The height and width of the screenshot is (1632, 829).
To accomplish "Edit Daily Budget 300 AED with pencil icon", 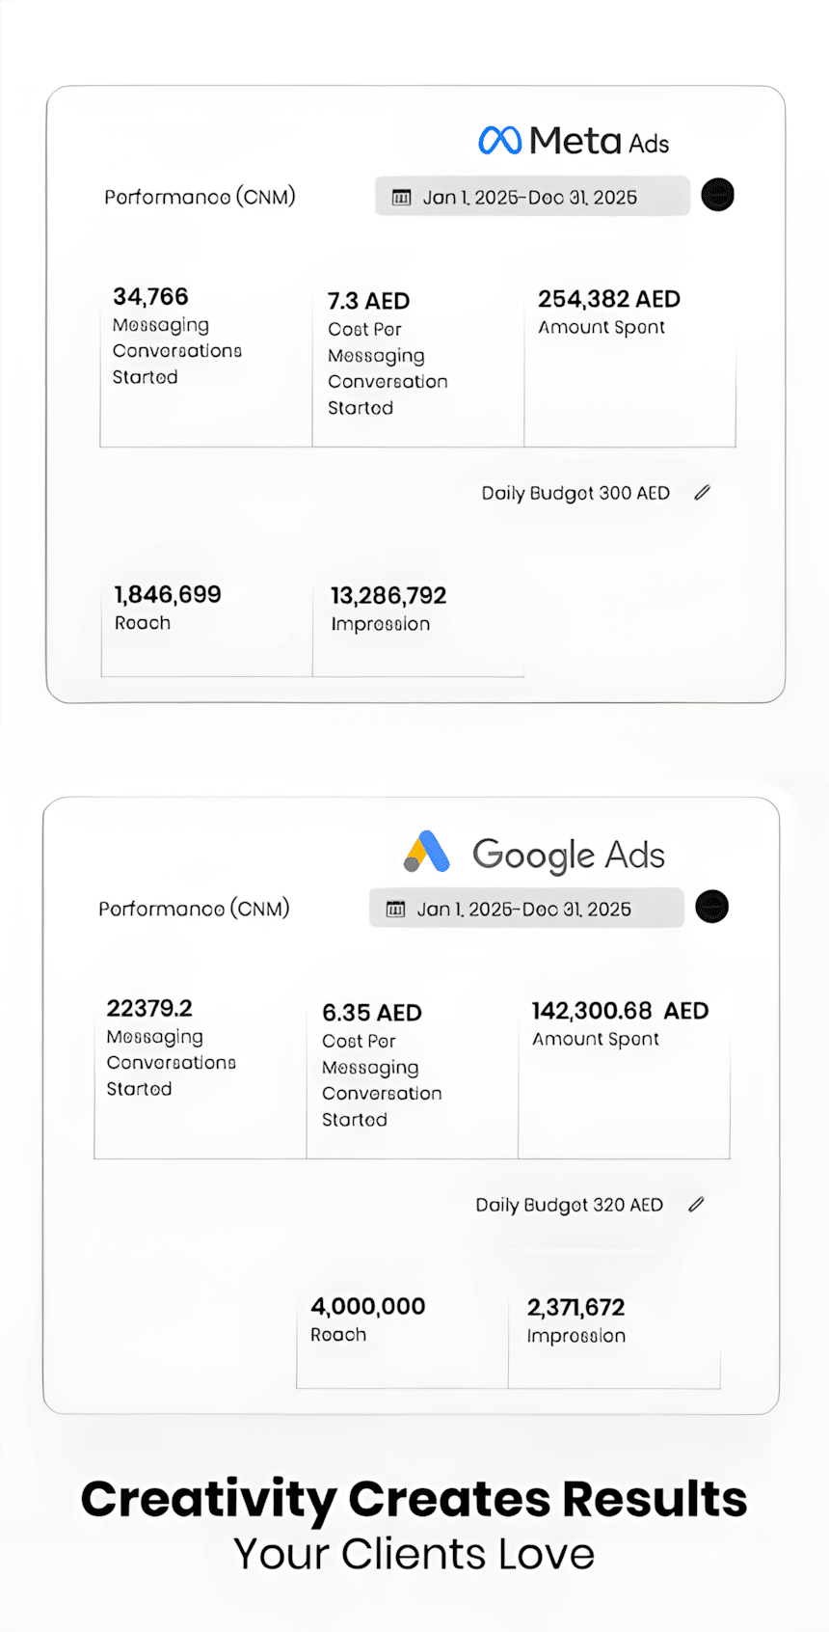I will tap(702, 493).
